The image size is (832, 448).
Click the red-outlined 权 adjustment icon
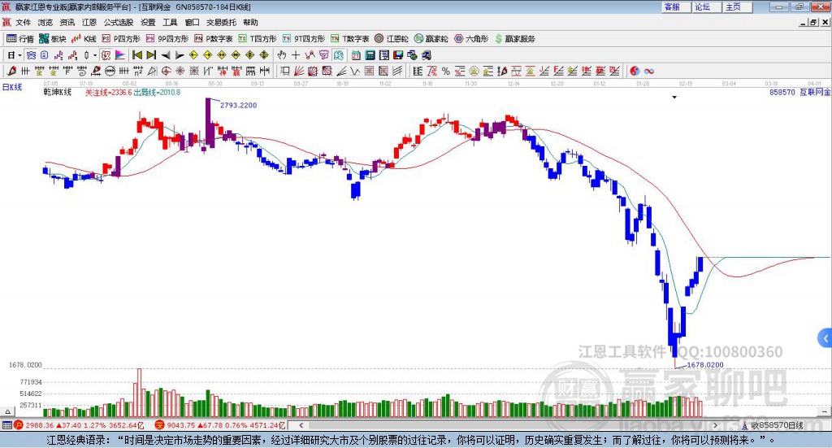(x=106, y=55)
